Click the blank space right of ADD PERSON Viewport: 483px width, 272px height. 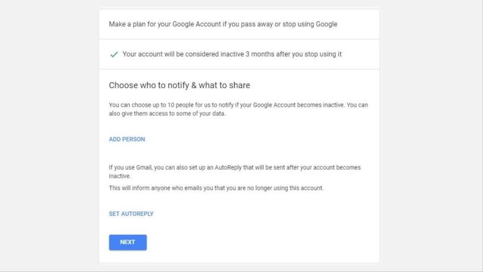point(262,139)
